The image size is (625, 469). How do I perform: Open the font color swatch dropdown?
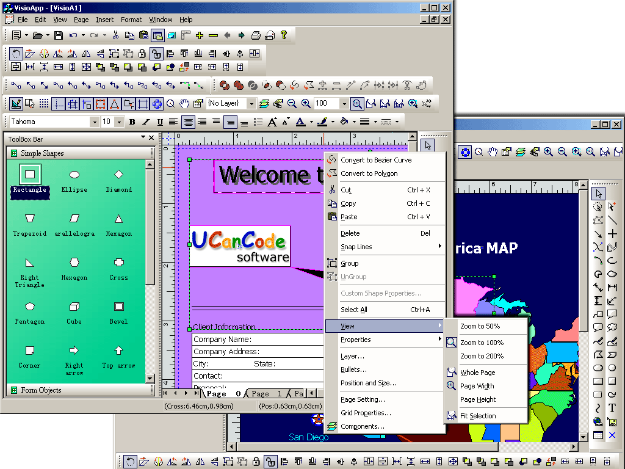311,122
